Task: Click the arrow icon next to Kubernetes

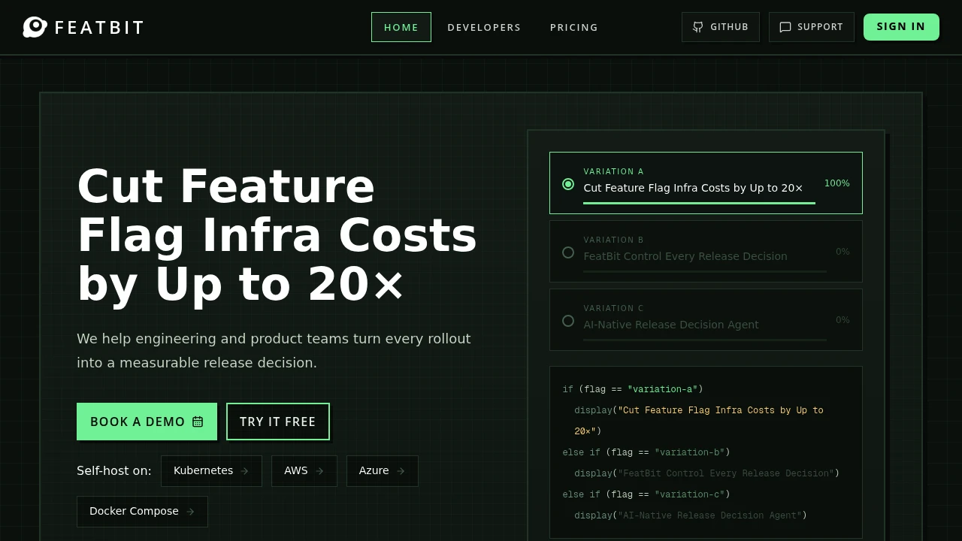Action: click(x=244, y=471)
